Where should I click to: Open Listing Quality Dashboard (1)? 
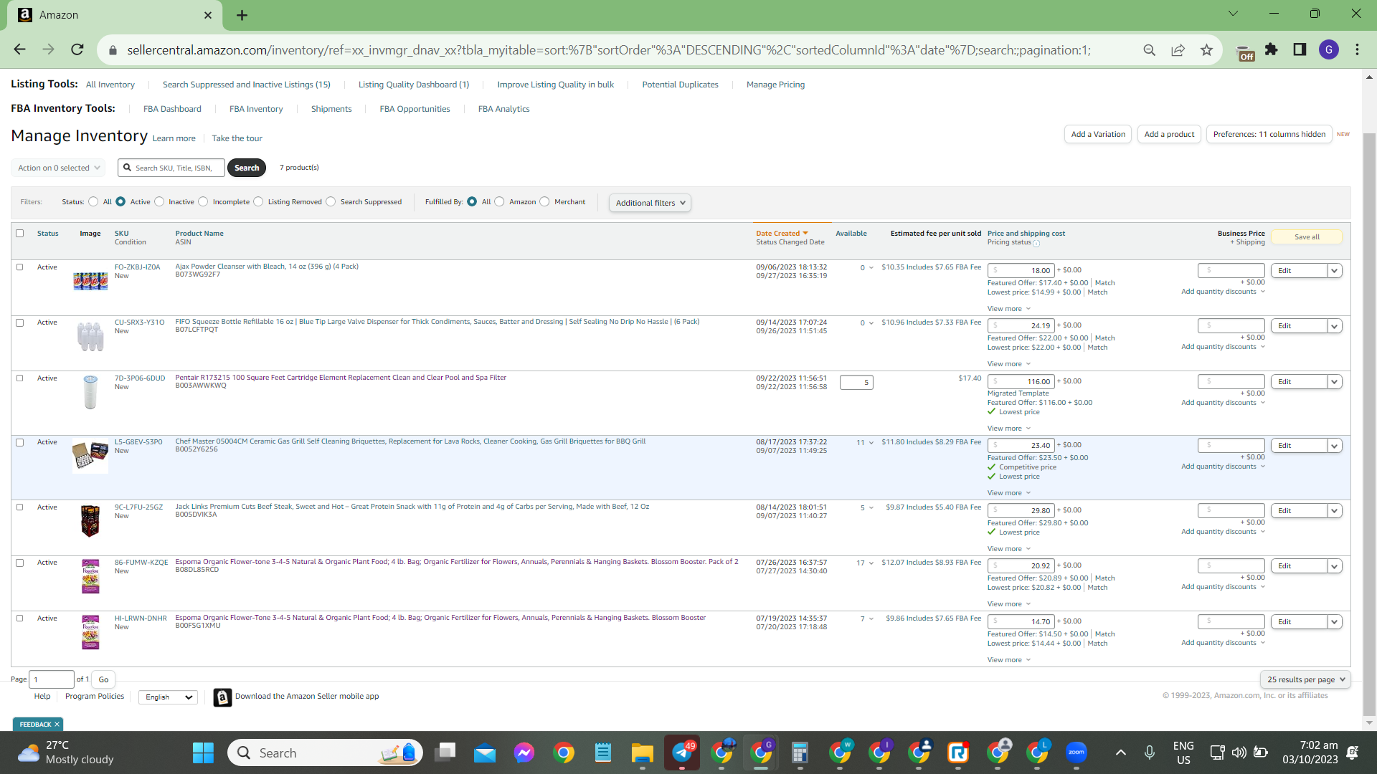(414, 85)
